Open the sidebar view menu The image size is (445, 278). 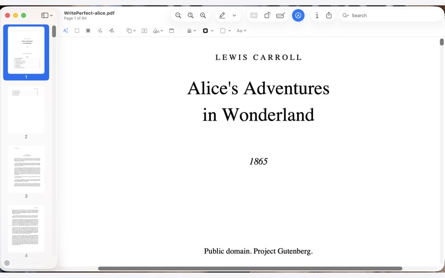(47, 16)
